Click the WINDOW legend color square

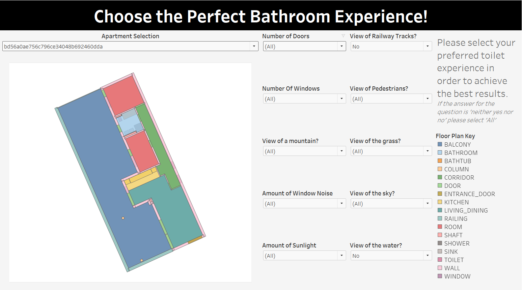click(x=440, y=276)
